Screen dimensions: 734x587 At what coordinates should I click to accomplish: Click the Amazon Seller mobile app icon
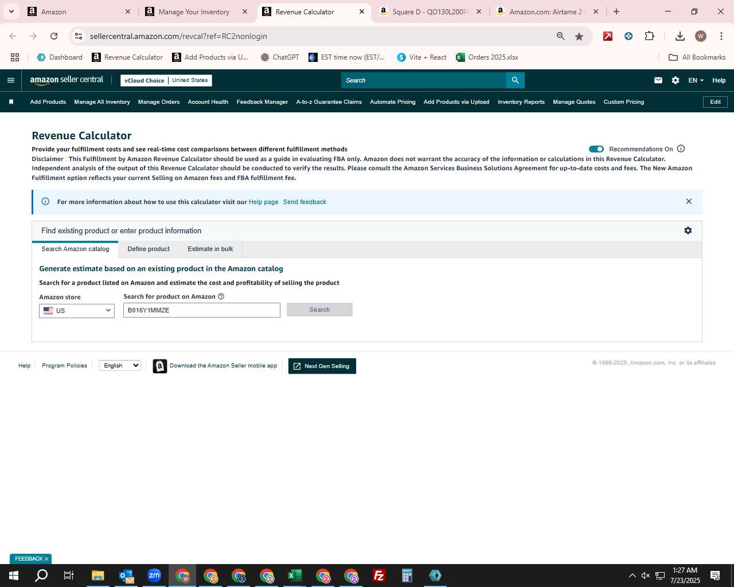point(160,366)
